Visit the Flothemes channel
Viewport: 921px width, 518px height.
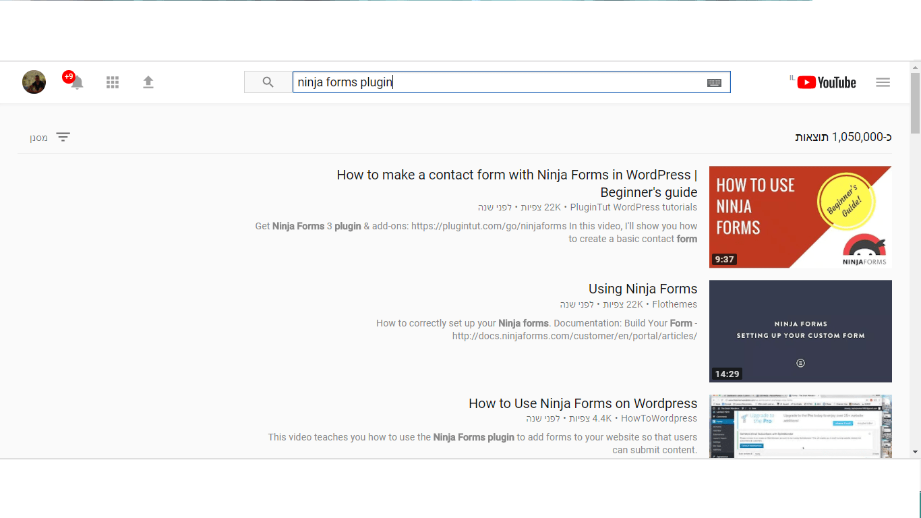pyautogui.click(x=674, y=304)
